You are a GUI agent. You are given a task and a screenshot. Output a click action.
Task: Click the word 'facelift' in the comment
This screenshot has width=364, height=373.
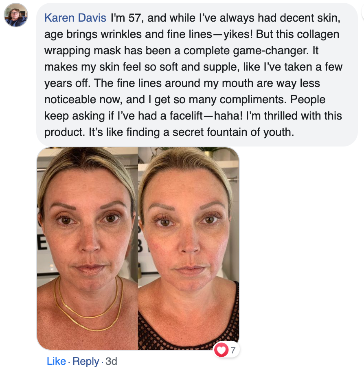coord(186,116)
